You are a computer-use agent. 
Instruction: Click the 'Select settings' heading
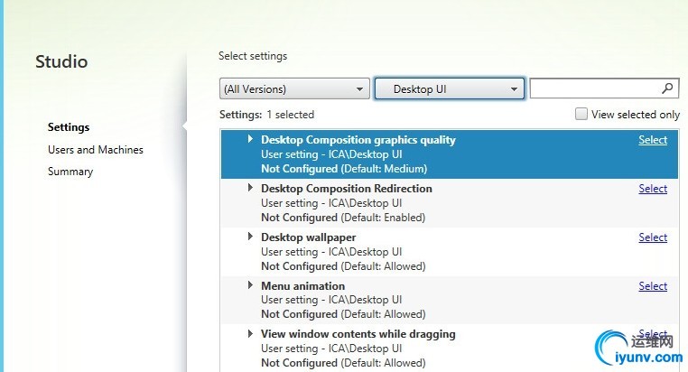253,56
